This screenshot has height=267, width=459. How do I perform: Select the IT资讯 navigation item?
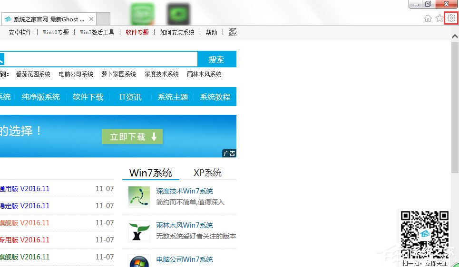(130, 97)
